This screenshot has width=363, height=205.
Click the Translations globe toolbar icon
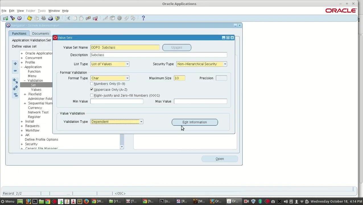pyautogui.click(x=119, y=18)
